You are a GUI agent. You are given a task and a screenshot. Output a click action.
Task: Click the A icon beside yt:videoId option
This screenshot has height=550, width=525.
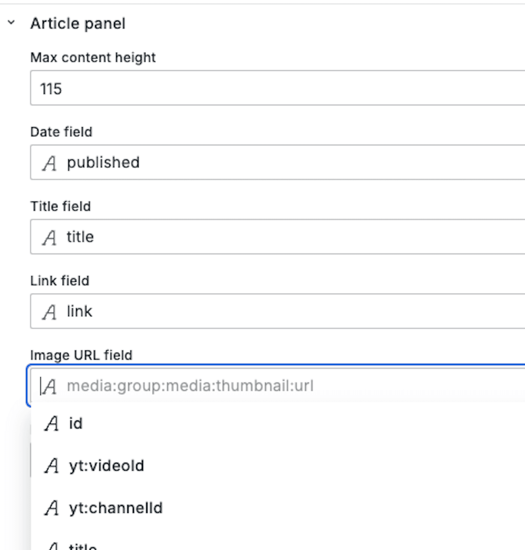52,465
